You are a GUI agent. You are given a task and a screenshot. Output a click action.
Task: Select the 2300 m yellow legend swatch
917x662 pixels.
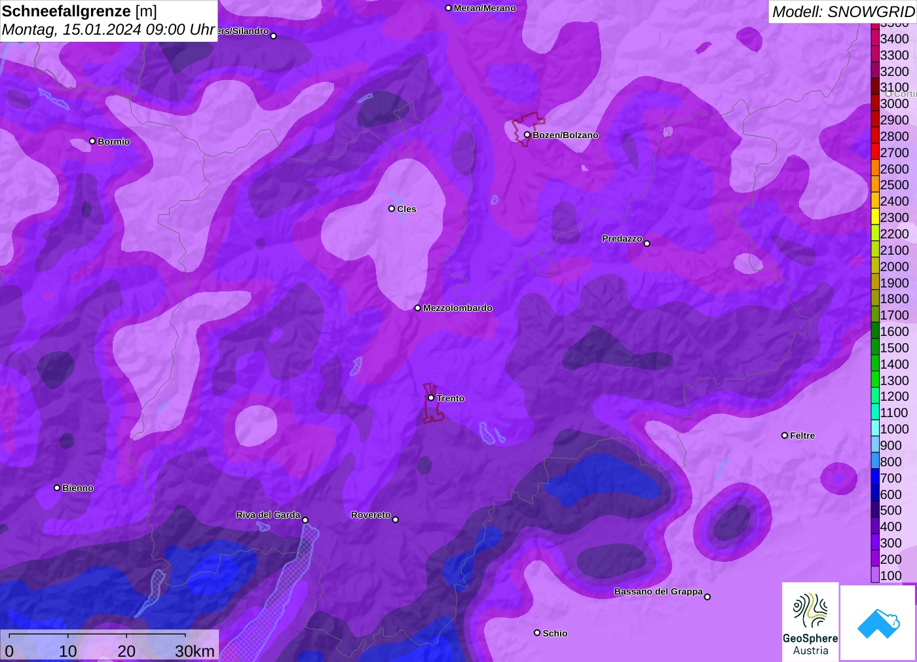tap(875, 217)
